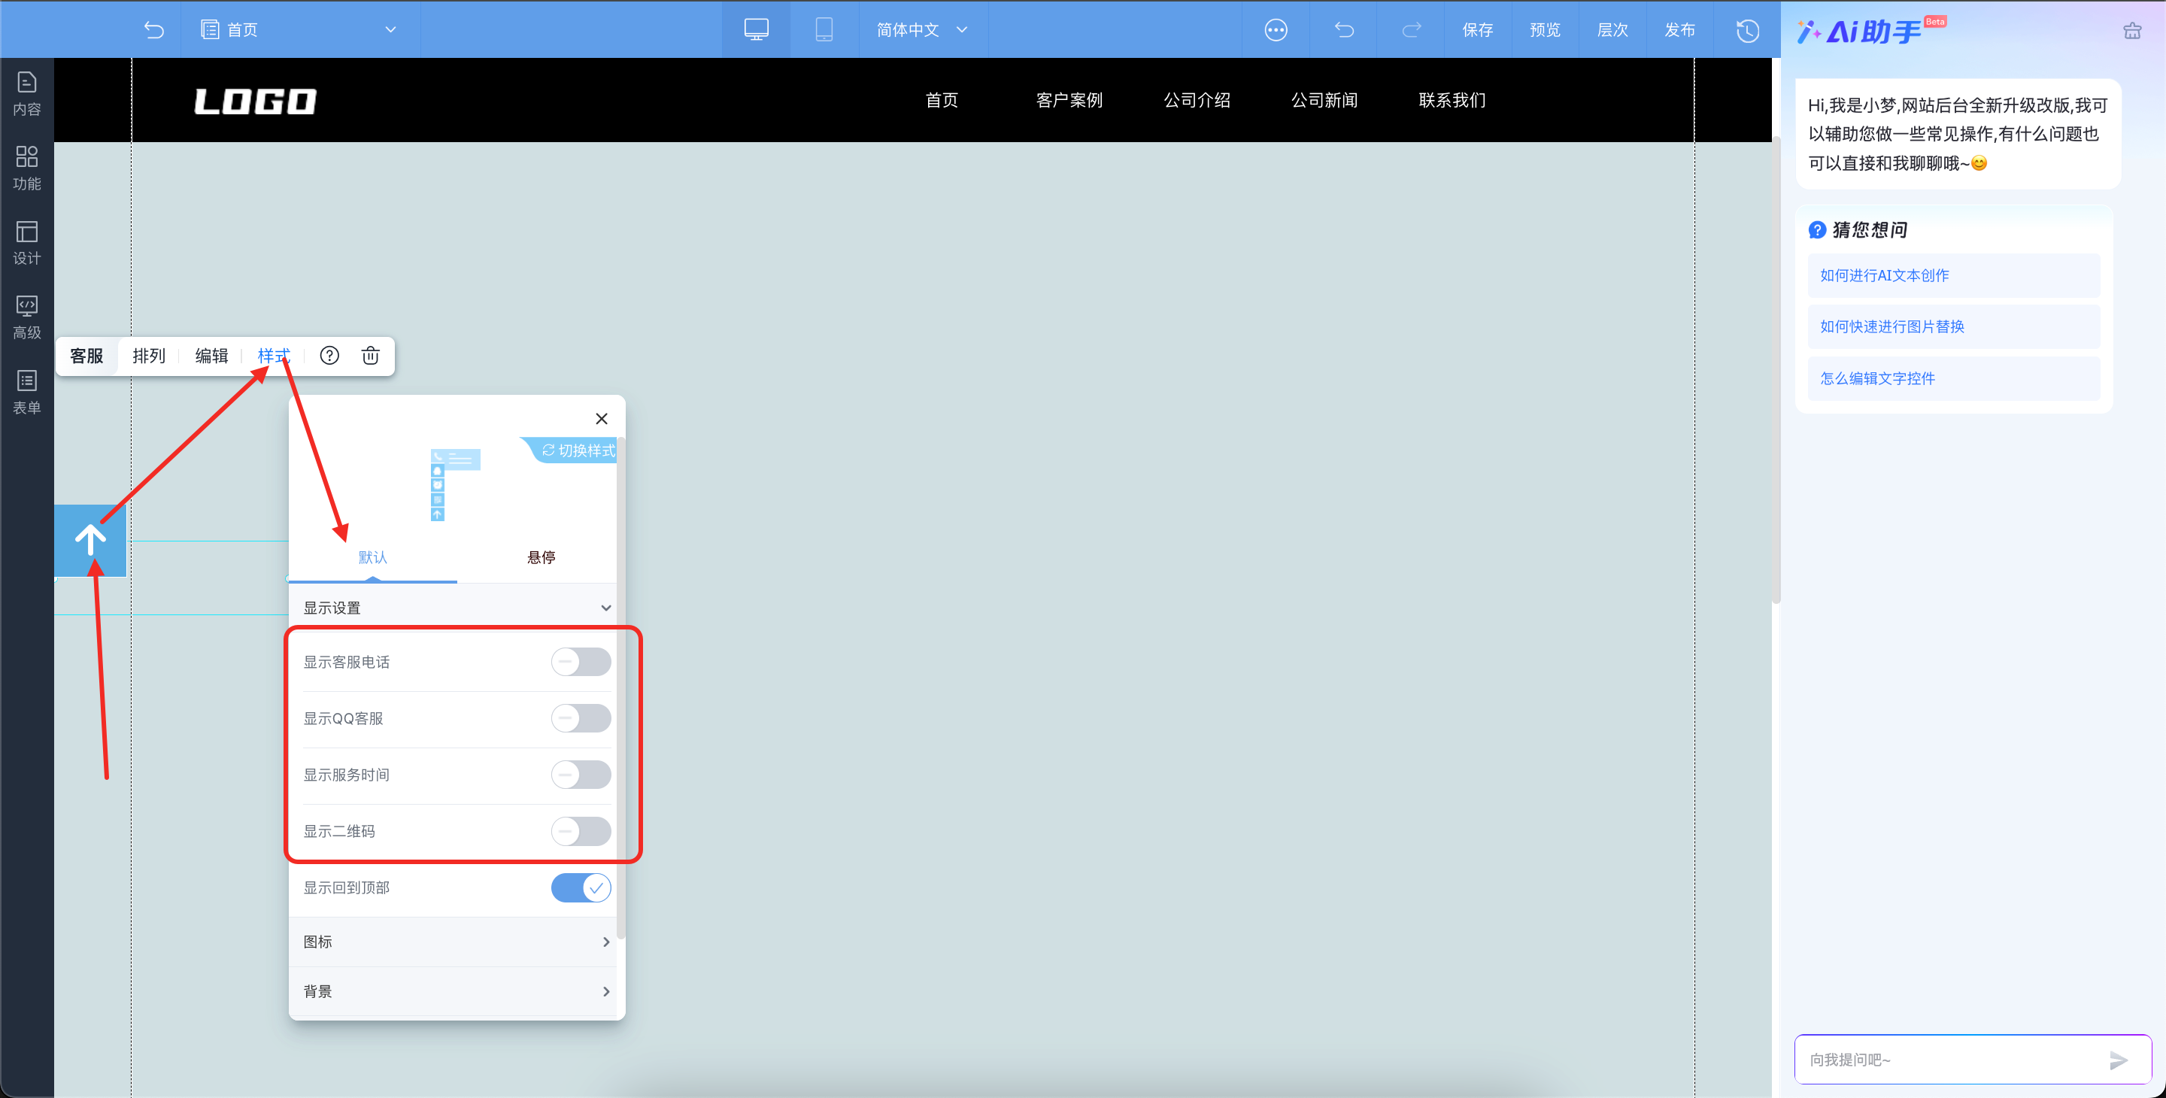
Task: Close the style panel
Action: tap(601, 419)
